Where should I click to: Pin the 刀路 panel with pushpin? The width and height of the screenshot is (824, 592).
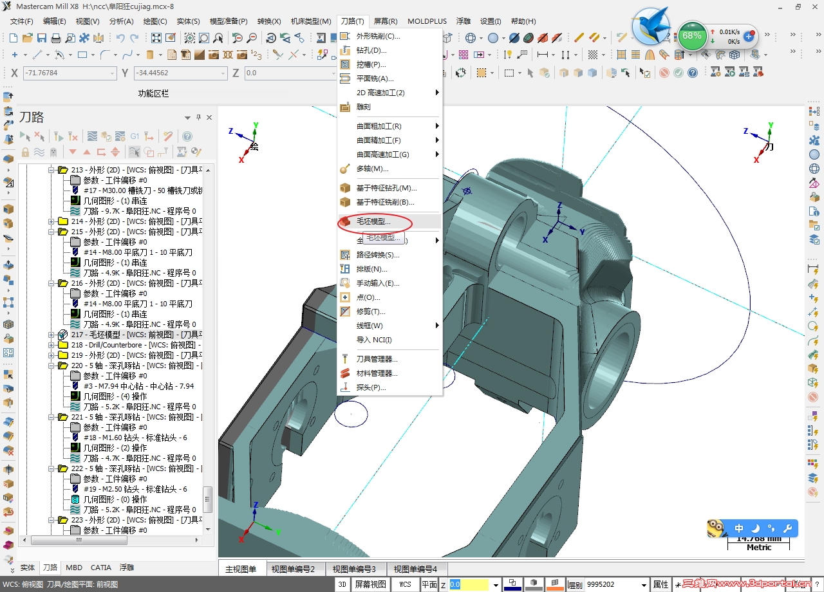(199, 117)
